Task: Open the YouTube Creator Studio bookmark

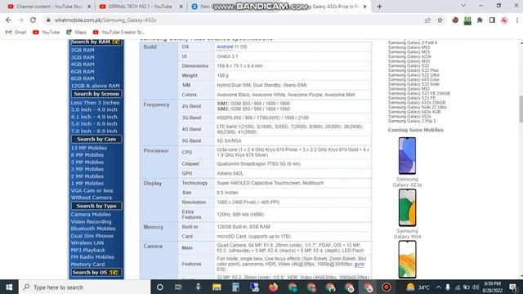Action: tap(118, 33)
